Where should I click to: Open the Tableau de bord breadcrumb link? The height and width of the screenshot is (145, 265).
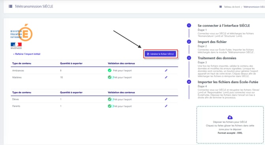pyautogui.click(x=232, y=7)
